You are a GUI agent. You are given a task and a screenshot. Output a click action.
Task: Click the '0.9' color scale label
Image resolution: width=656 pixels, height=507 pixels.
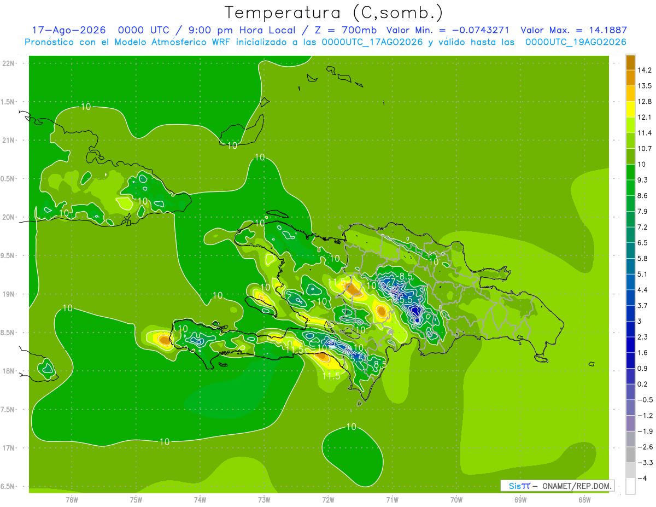(643, 369)
